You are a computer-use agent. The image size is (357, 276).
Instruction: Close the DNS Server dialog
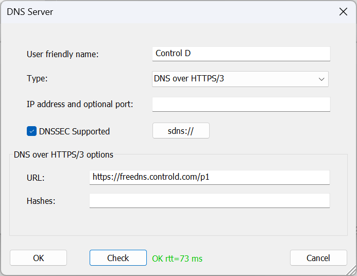343,12
